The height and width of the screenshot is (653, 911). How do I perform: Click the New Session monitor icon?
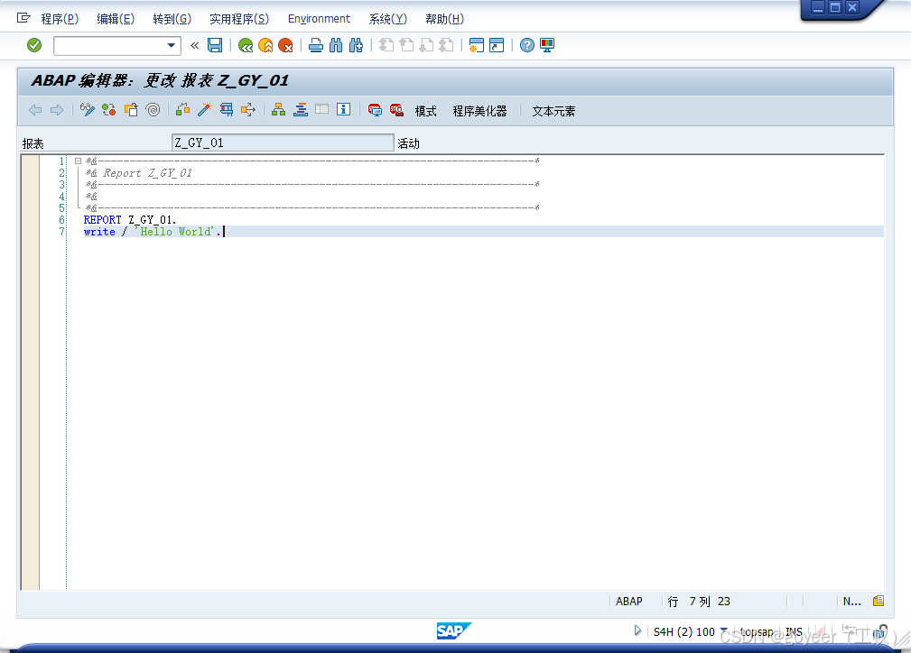click(545, 44)
